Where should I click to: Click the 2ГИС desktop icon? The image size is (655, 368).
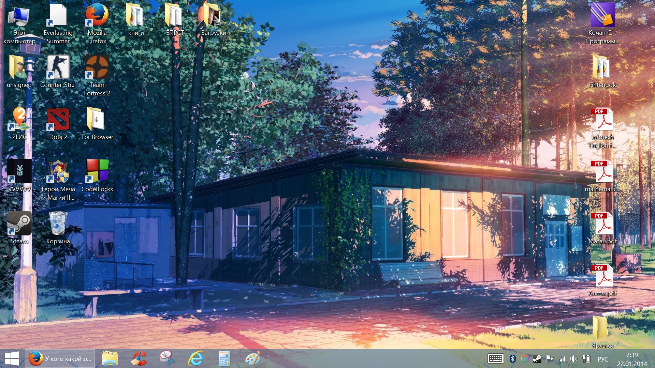point(19,119)
